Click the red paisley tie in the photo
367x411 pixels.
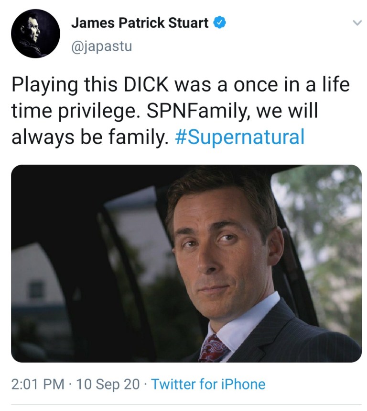tap(213, 347)
